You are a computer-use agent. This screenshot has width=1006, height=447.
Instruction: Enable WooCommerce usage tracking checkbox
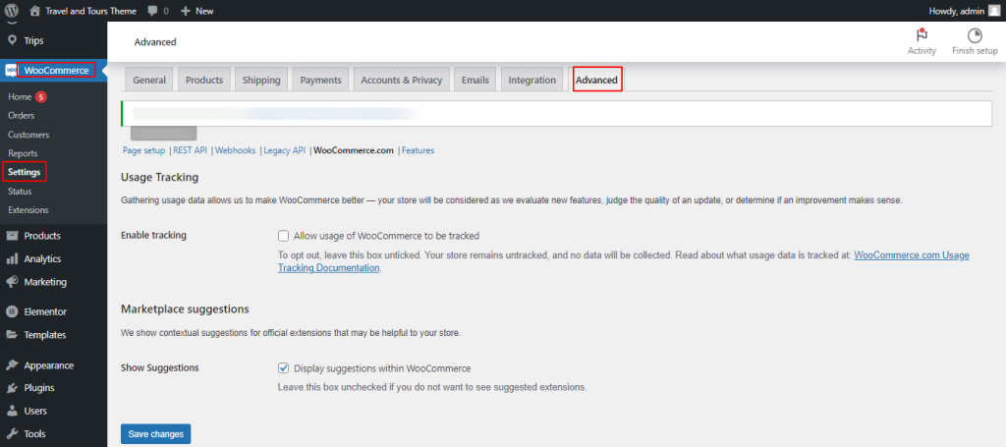tap(284, 236)
